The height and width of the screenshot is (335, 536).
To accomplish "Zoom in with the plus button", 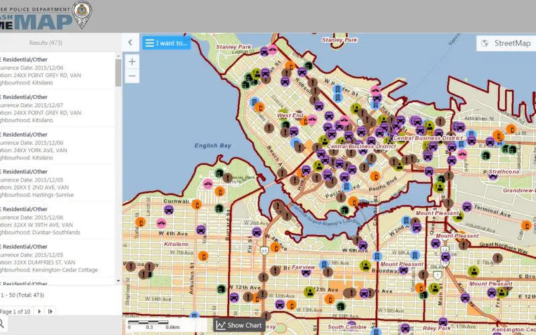I will (132, 62).
